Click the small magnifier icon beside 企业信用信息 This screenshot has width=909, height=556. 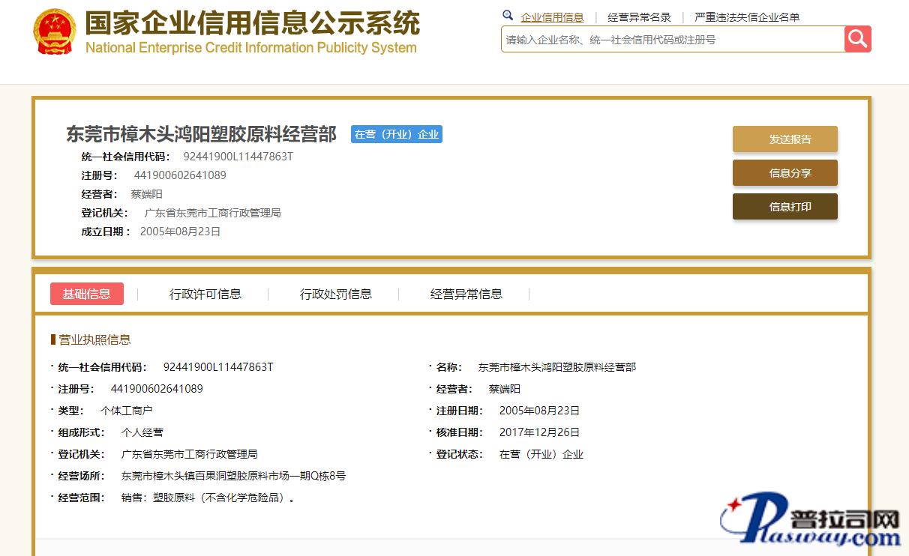coord(508,16)
